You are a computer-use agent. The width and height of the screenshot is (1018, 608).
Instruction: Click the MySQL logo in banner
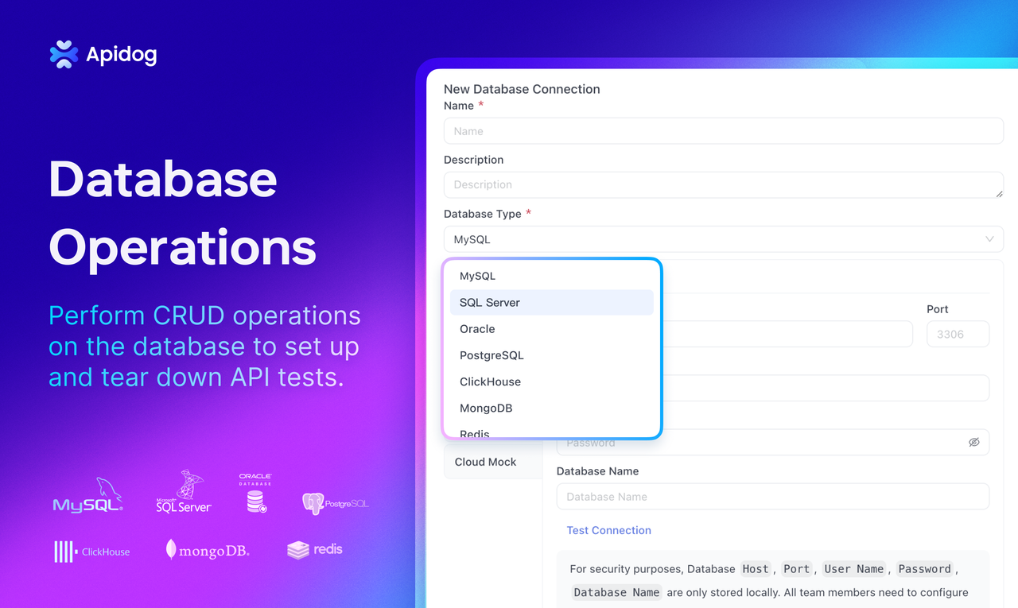click(x=88, y=495)
